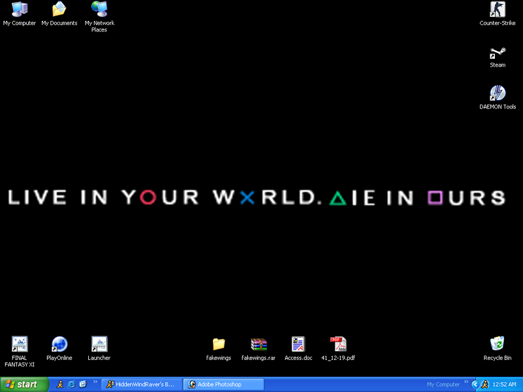This screenshot has height=392, width=523.
Task: Expand the My Computer toolbar chevron
Action: (466, 382)
